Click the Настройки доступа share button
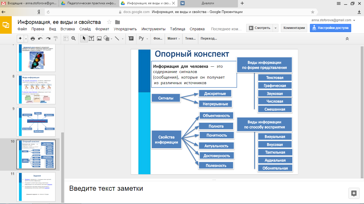364x204 pixels. pos(330,28)
